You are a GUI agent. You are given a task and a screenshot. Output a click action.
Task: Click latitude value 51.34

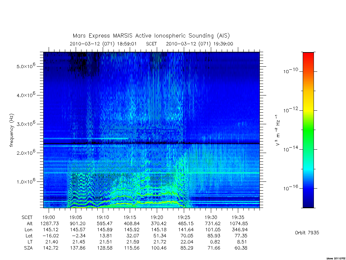point(160,236)
